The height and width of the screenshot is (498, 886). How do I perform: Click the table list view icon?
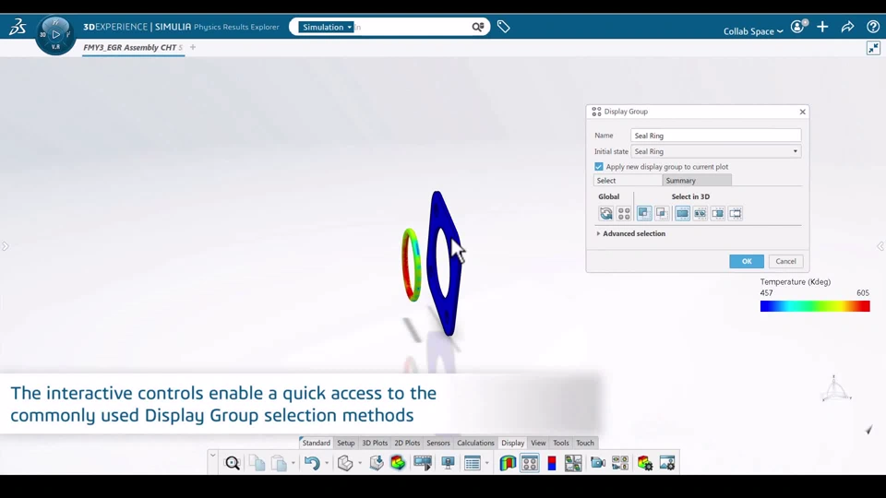click(x=473, y=463)
